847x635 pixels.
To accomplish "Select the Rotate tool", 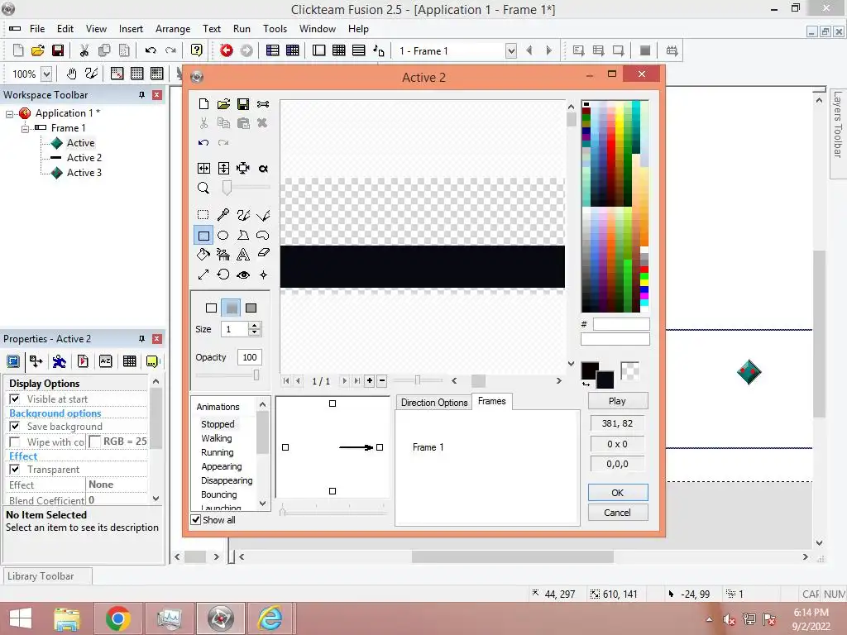I will pos(223,275).
